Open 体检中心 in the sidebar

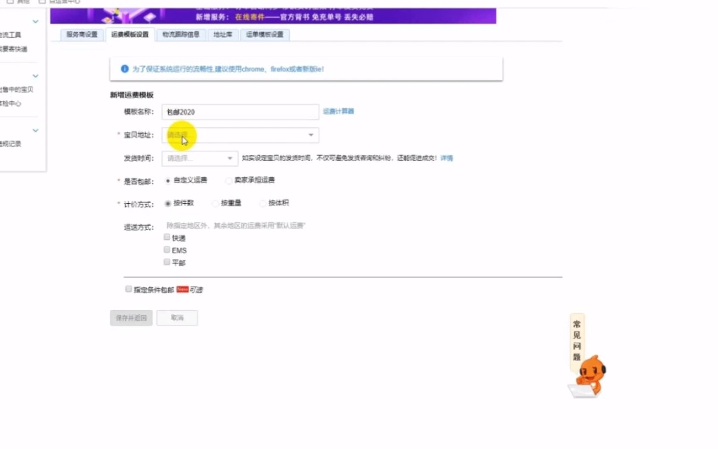[x=10, y=104]
